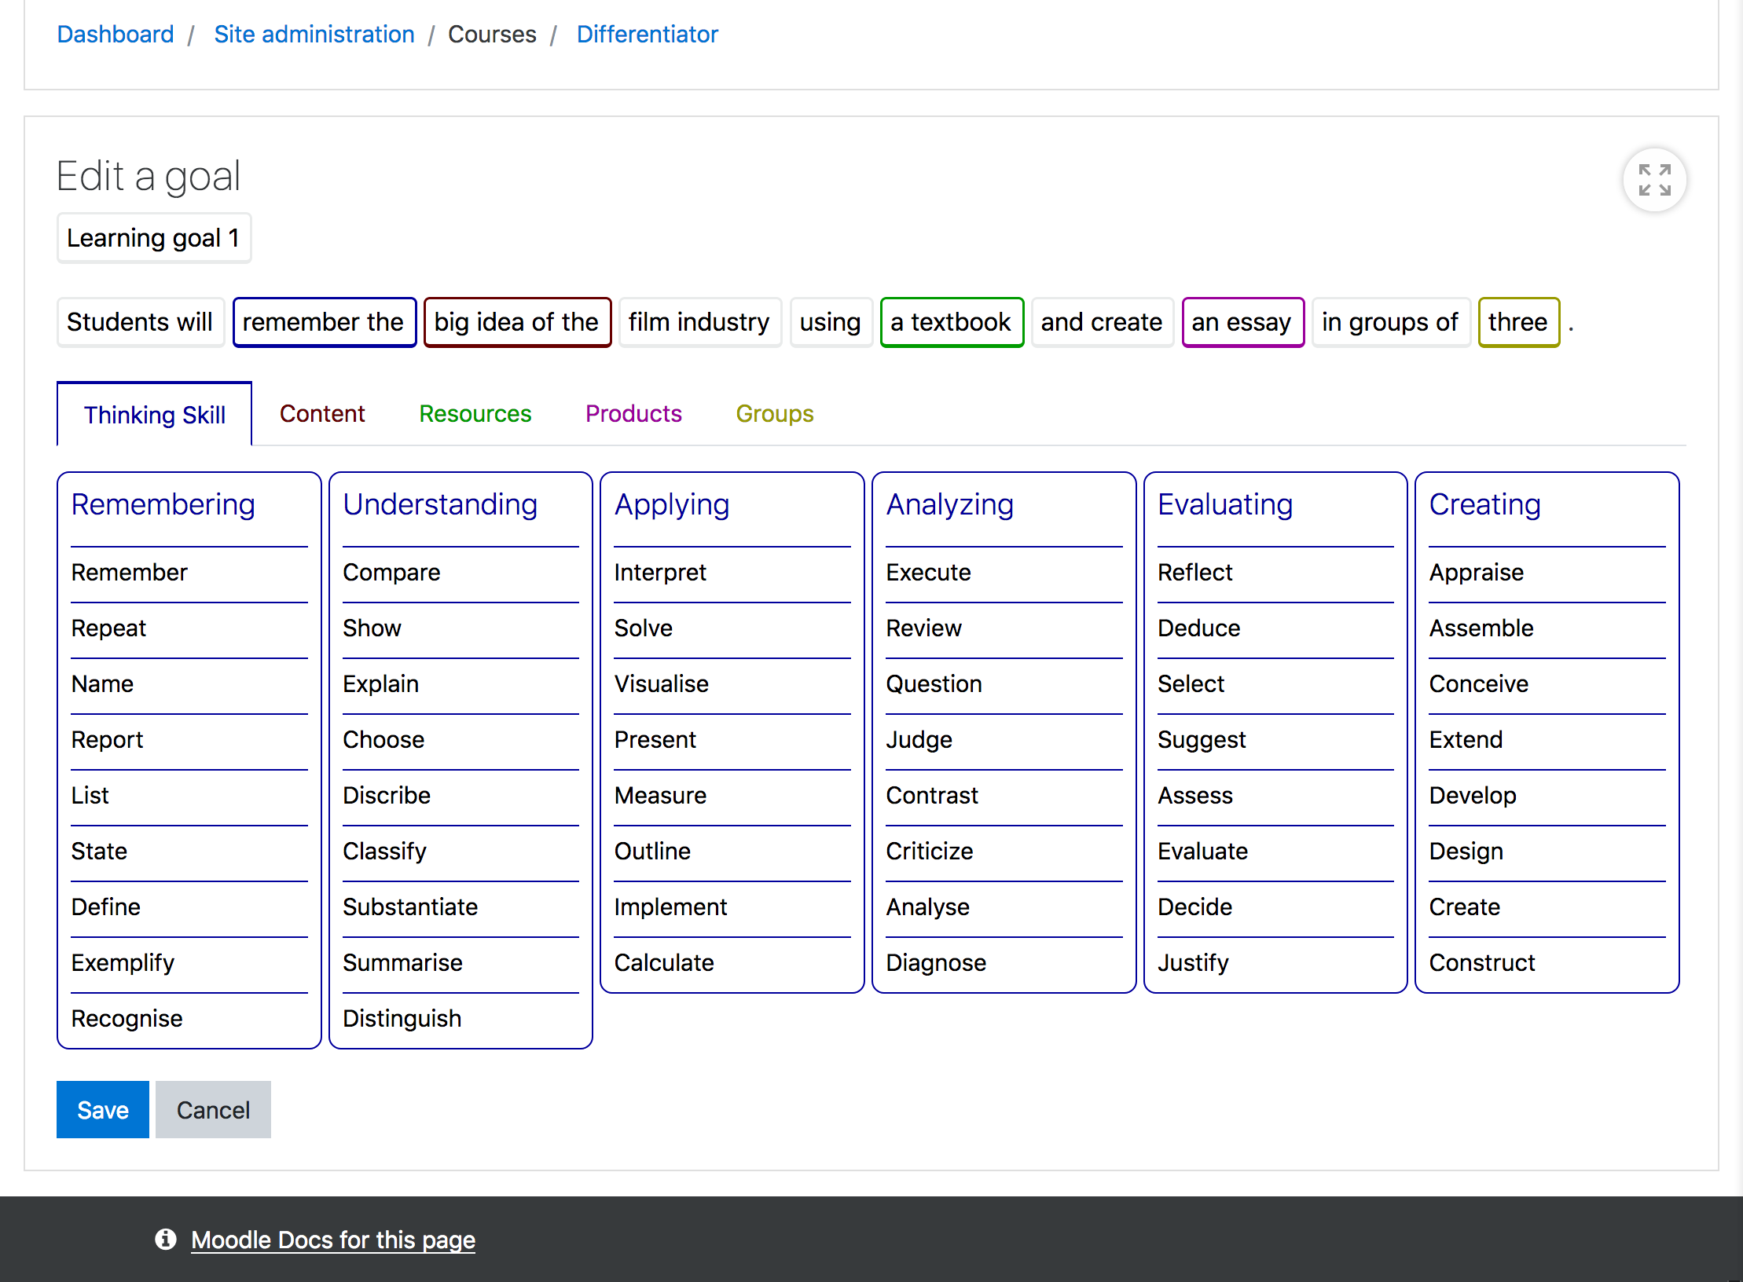
Task: Select 'Design' under Creating
Action: coord(1465,851)
